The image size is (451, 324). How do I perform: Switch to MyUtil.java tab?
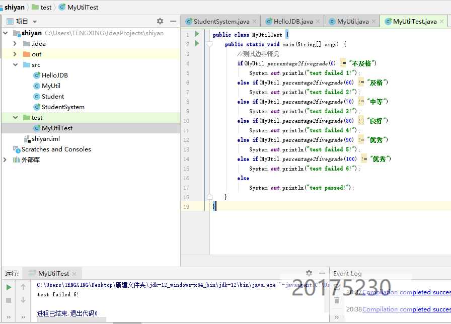pos(352,21)
